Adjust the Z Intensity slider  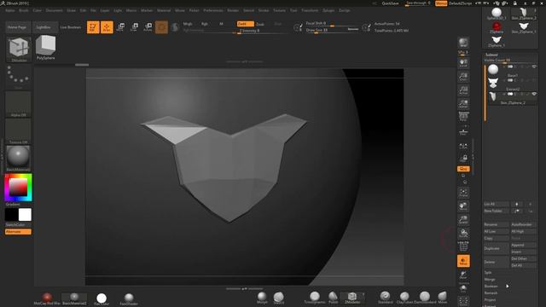[x=262, y=31]
